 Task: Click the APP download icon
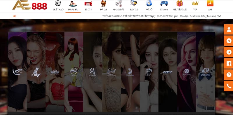click(210, 3)
